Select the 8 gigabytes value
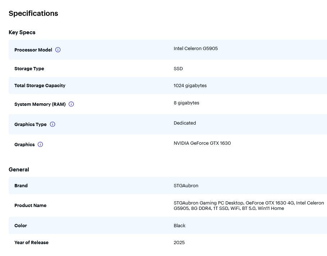 click(186, 103)
